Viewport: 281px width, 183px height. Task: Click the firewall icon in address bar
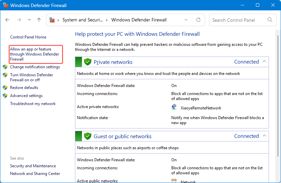[52, 20]
